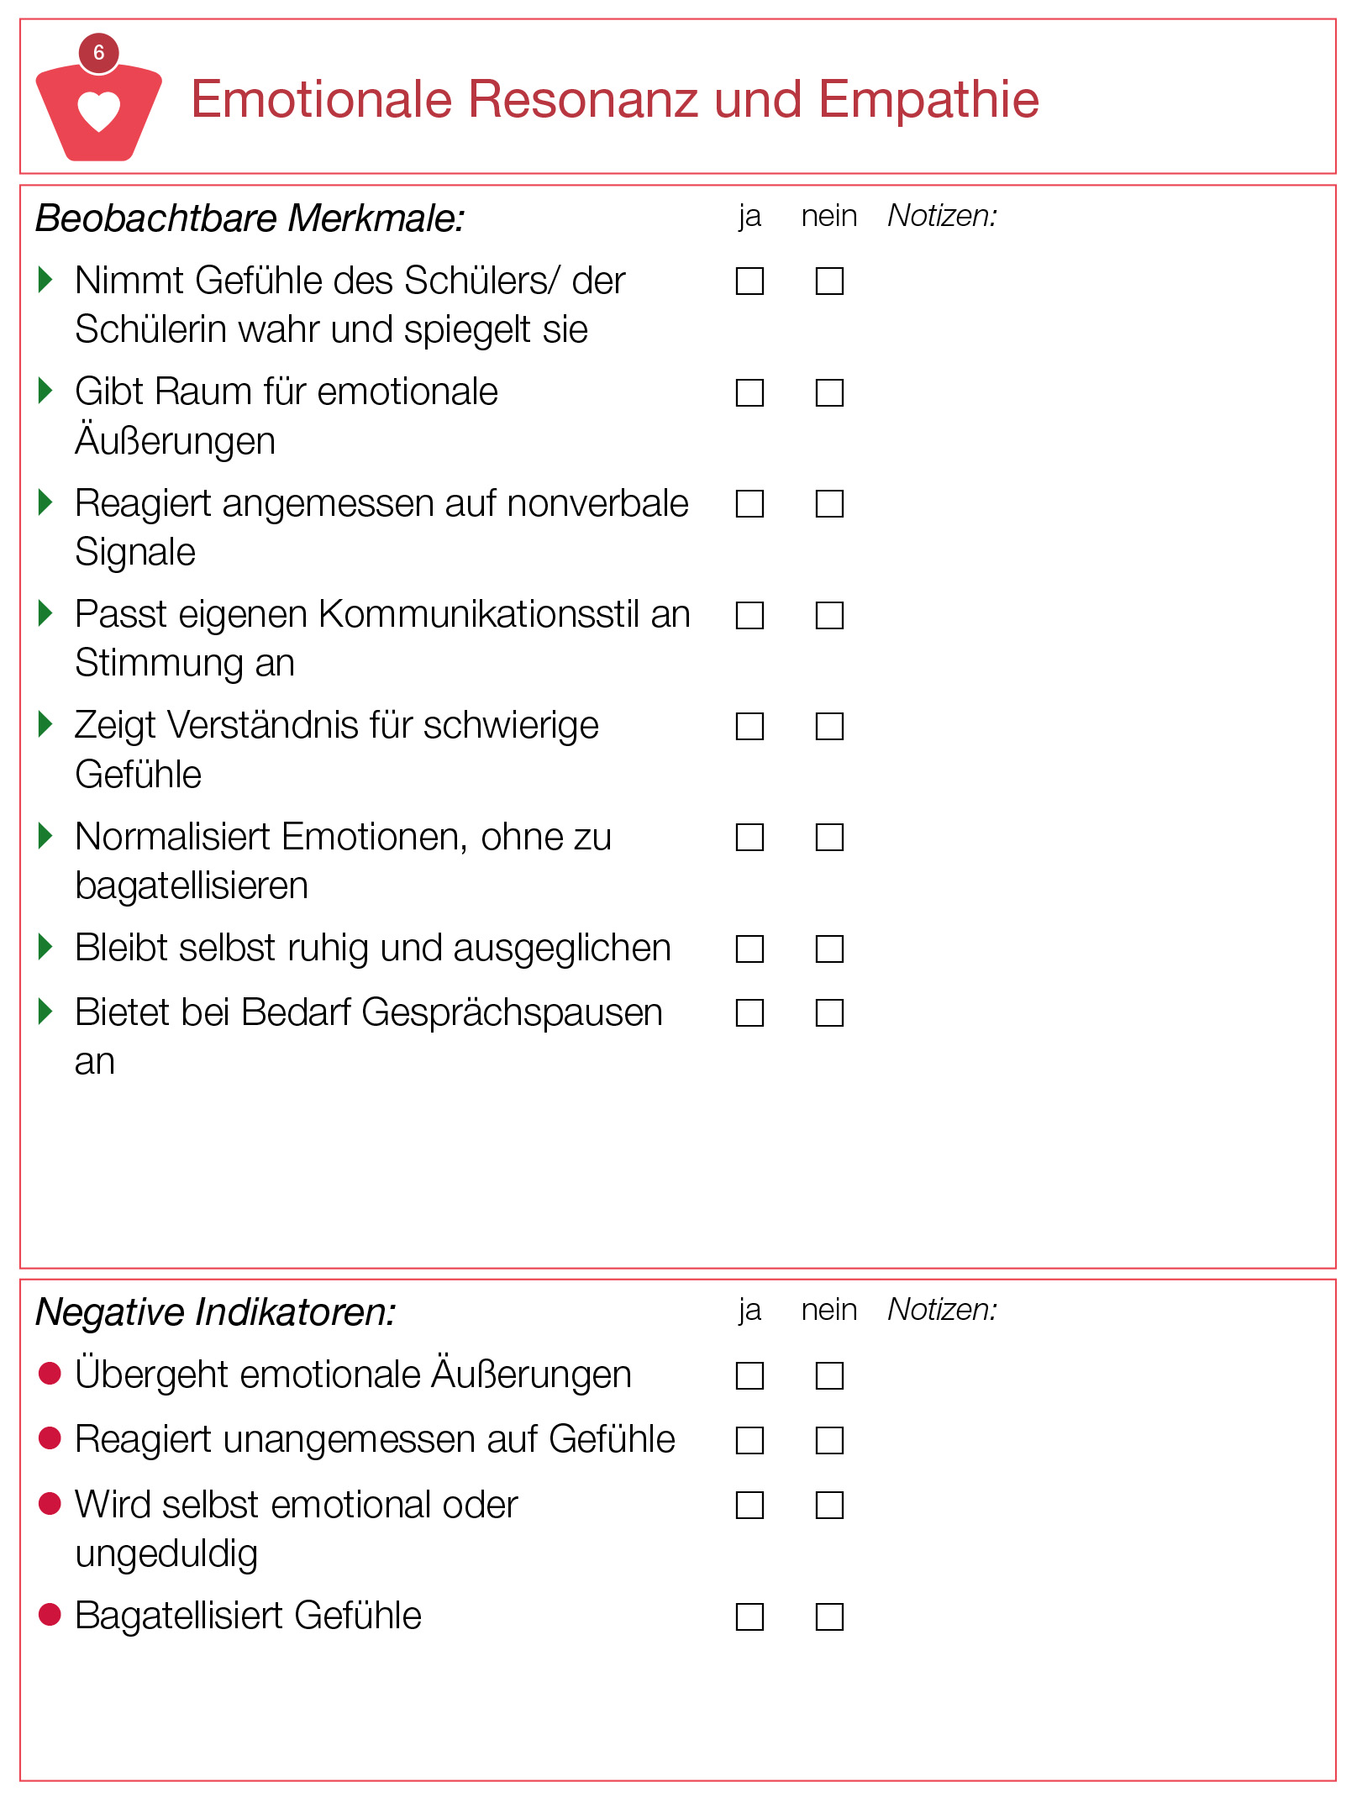This screenshot has width=1362, height=1803.
Task: Check 'nein' for Reagiert unangemessen auf Gefühle
Action: 829,1440
